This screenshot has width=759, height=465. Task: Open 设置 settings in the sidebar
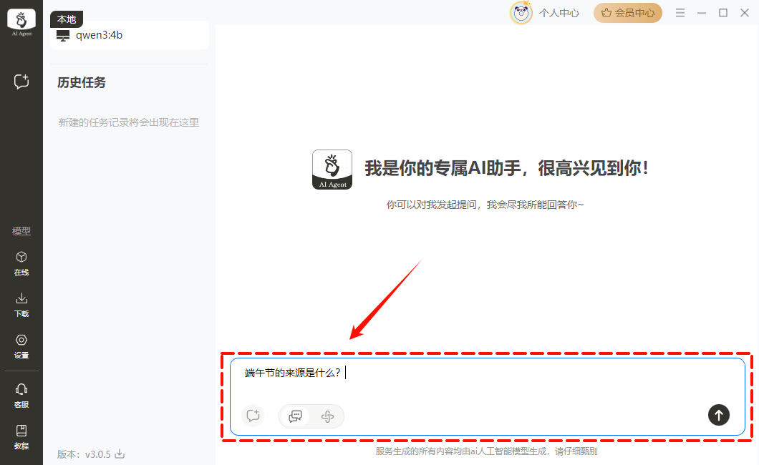[x=21, y=346]
